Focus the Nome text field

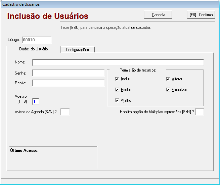(x=118, y=62)
